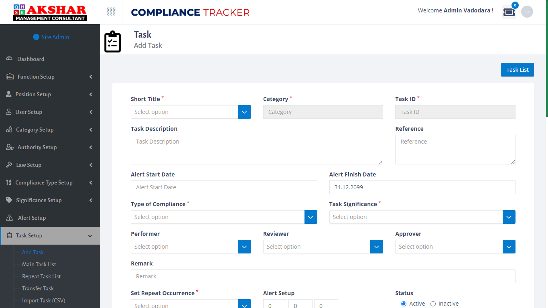Open the Dashboard sidebar icon
Screen dimensions: 548x308
click(9, 59)
